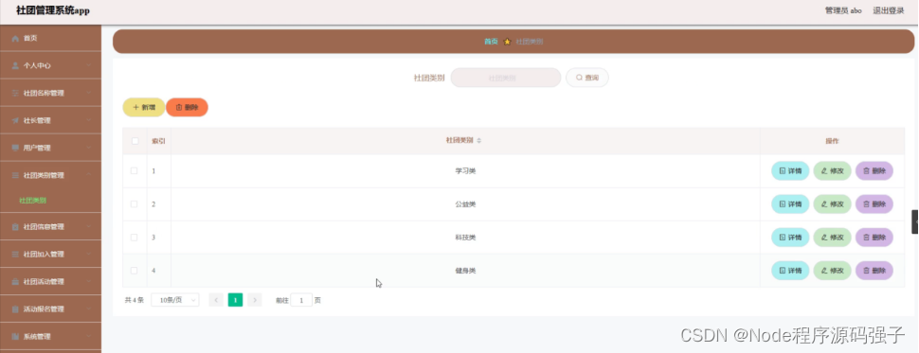Viewport: 919px width, 353px height.
Task: Tick the checkbox for row 1 学习类
Action: click(x=135, y=171)
